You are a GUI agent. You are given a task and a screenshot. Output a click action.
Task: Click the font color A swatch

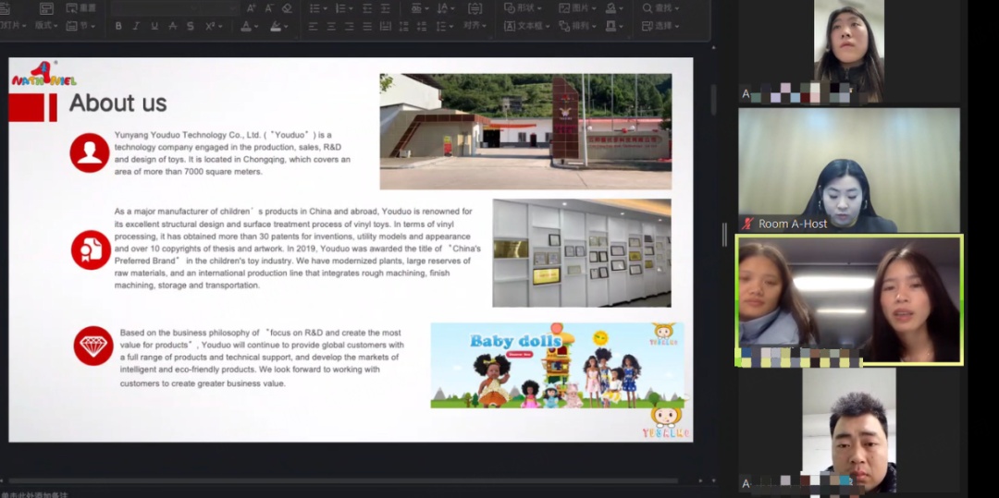[x=246, y=26]
